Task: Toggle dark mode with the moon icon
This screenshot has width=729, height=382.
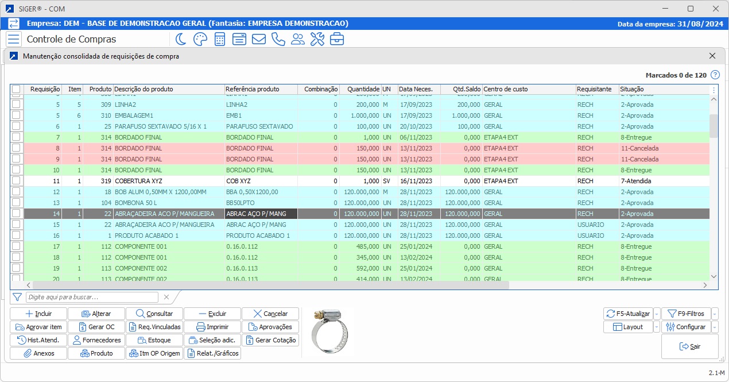Action: (x=181, y=39)
